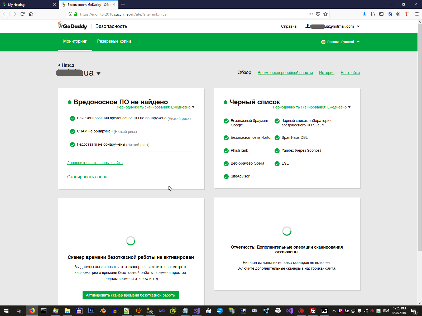Click the S! extension icon in toolbar
The image size is (422, 316).
390,14
